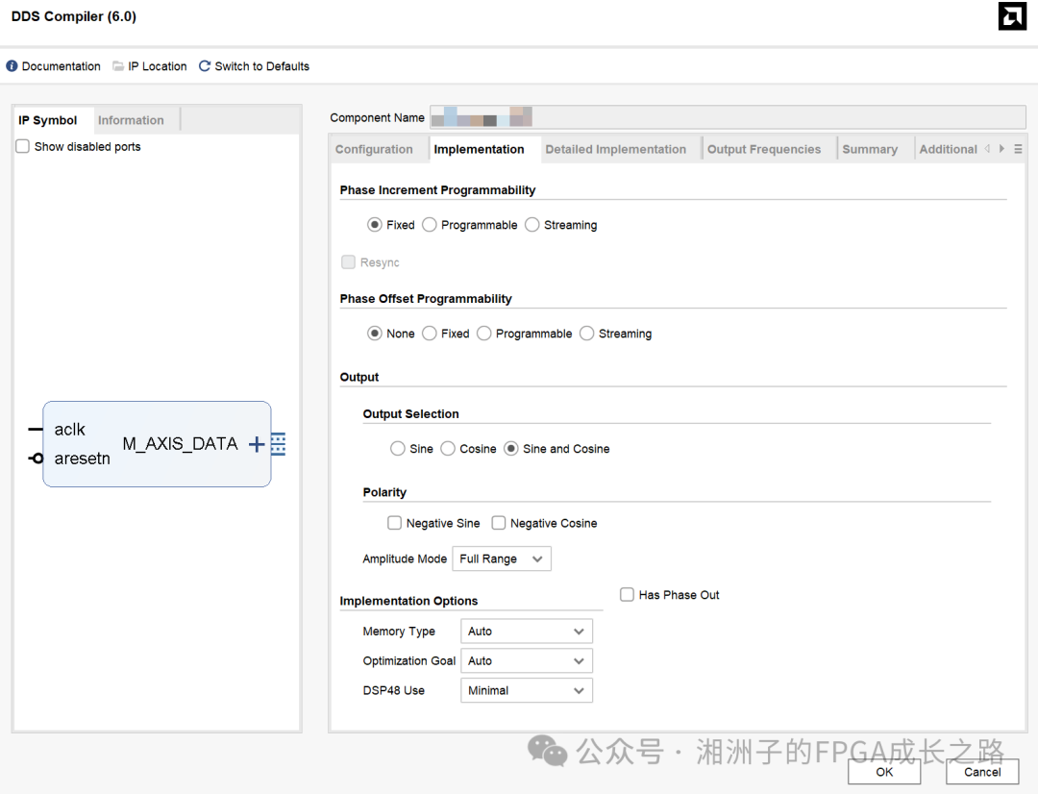The width and height of the screenshot is (1038, 794).
Task: Click the aclk port label
Action: 69,430
